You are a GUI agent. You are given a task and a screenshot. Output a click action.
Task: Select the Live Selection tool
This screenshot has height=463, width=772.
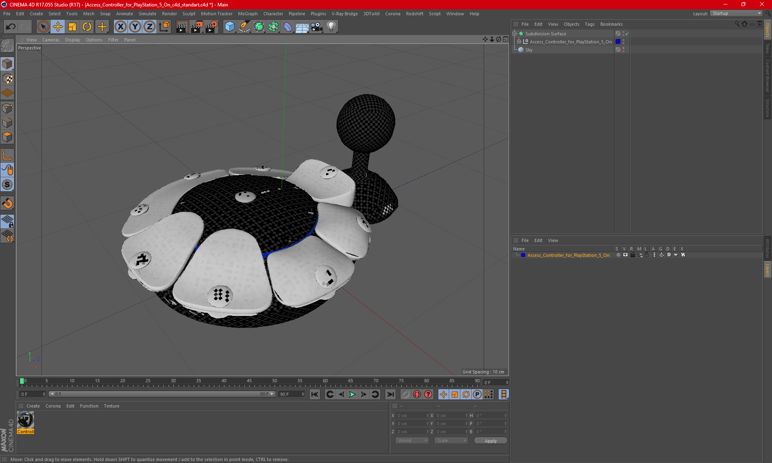pyautogui.click(x=43, y=27)
